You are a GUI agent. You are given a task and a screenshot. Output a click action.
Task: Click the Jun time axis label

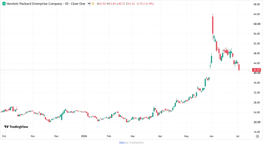pyautogui.click(x=211, y=136)
